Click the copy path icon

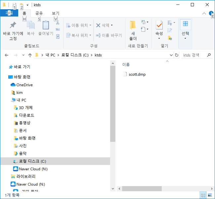(58, 29)
